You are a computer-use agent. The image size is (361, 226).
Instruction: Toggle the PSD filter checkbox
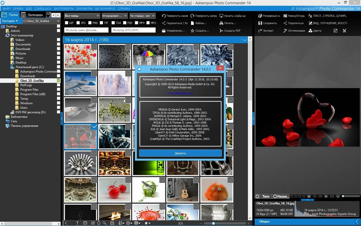click(125, 23)
